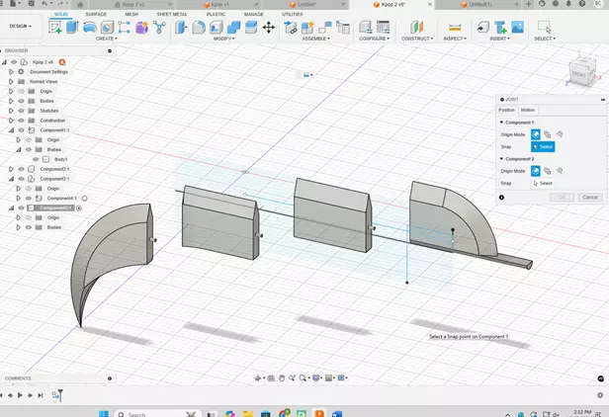Screen dimensions: 609x417
Task: Click the Measure ruler icon in Inspect
Action: [x=455, y=28]
